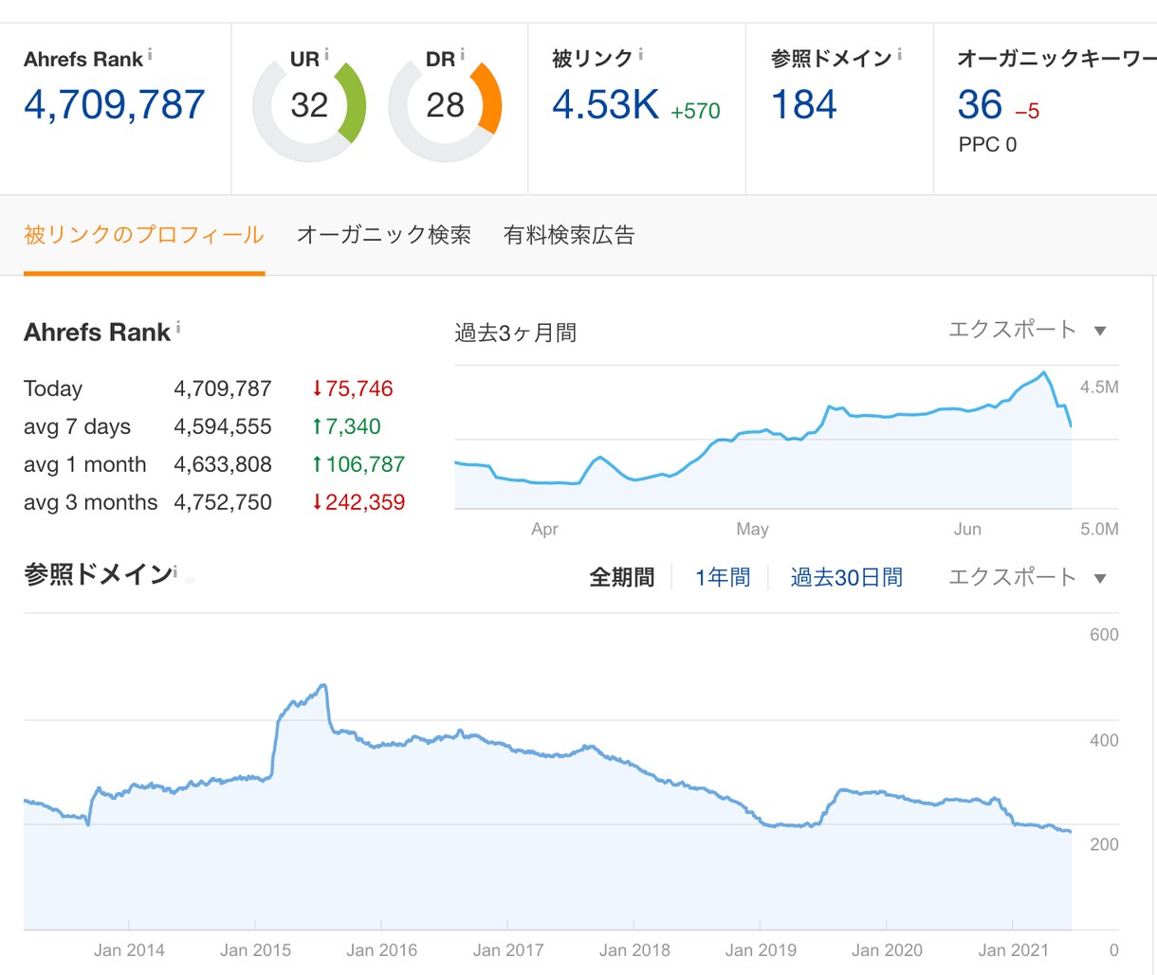This screenshot has width=1157, height=975.
Task: Click the 184 referring domains count
Action: [x=804, y=105]
